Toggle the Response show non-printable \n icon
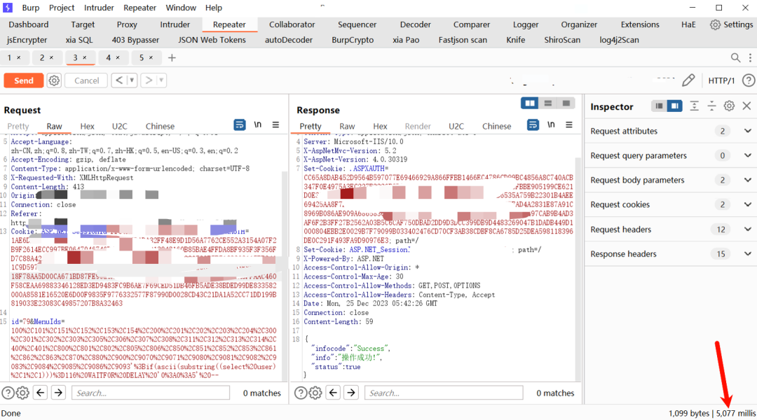The height and width of the screenshot is (420, 757). pos(551,125)
